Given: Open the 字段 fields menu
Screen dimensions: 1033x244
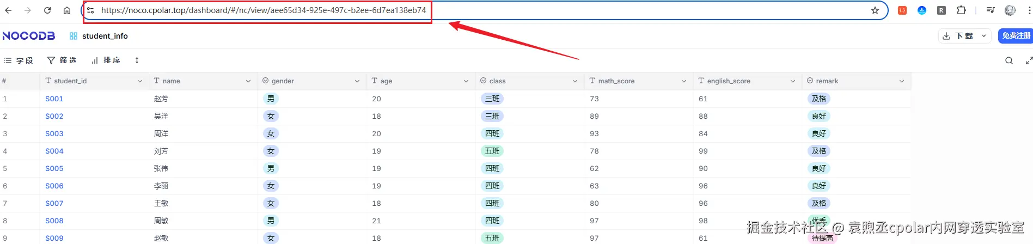Looking at the screenshot, I should [19, 60].
